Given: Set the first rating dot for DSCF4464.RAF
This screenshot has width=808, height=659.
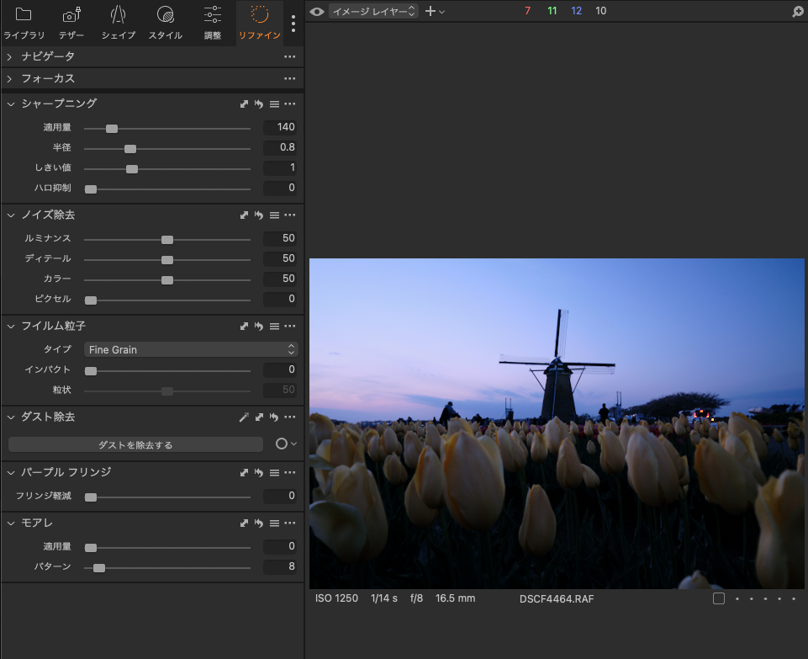Looking at the screenshot, I should [x=737, y=598].
